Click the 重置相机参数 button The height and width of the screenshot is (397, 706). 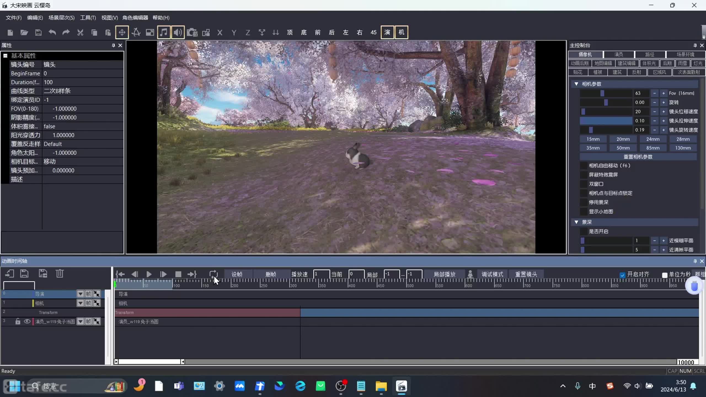638,157
